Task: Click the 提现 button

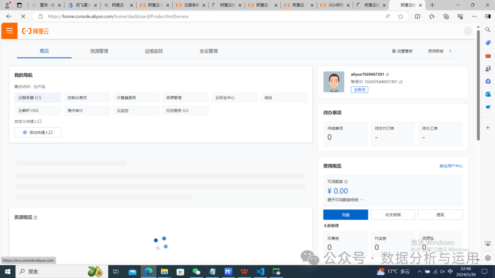Action: click(x=440, y=215)
